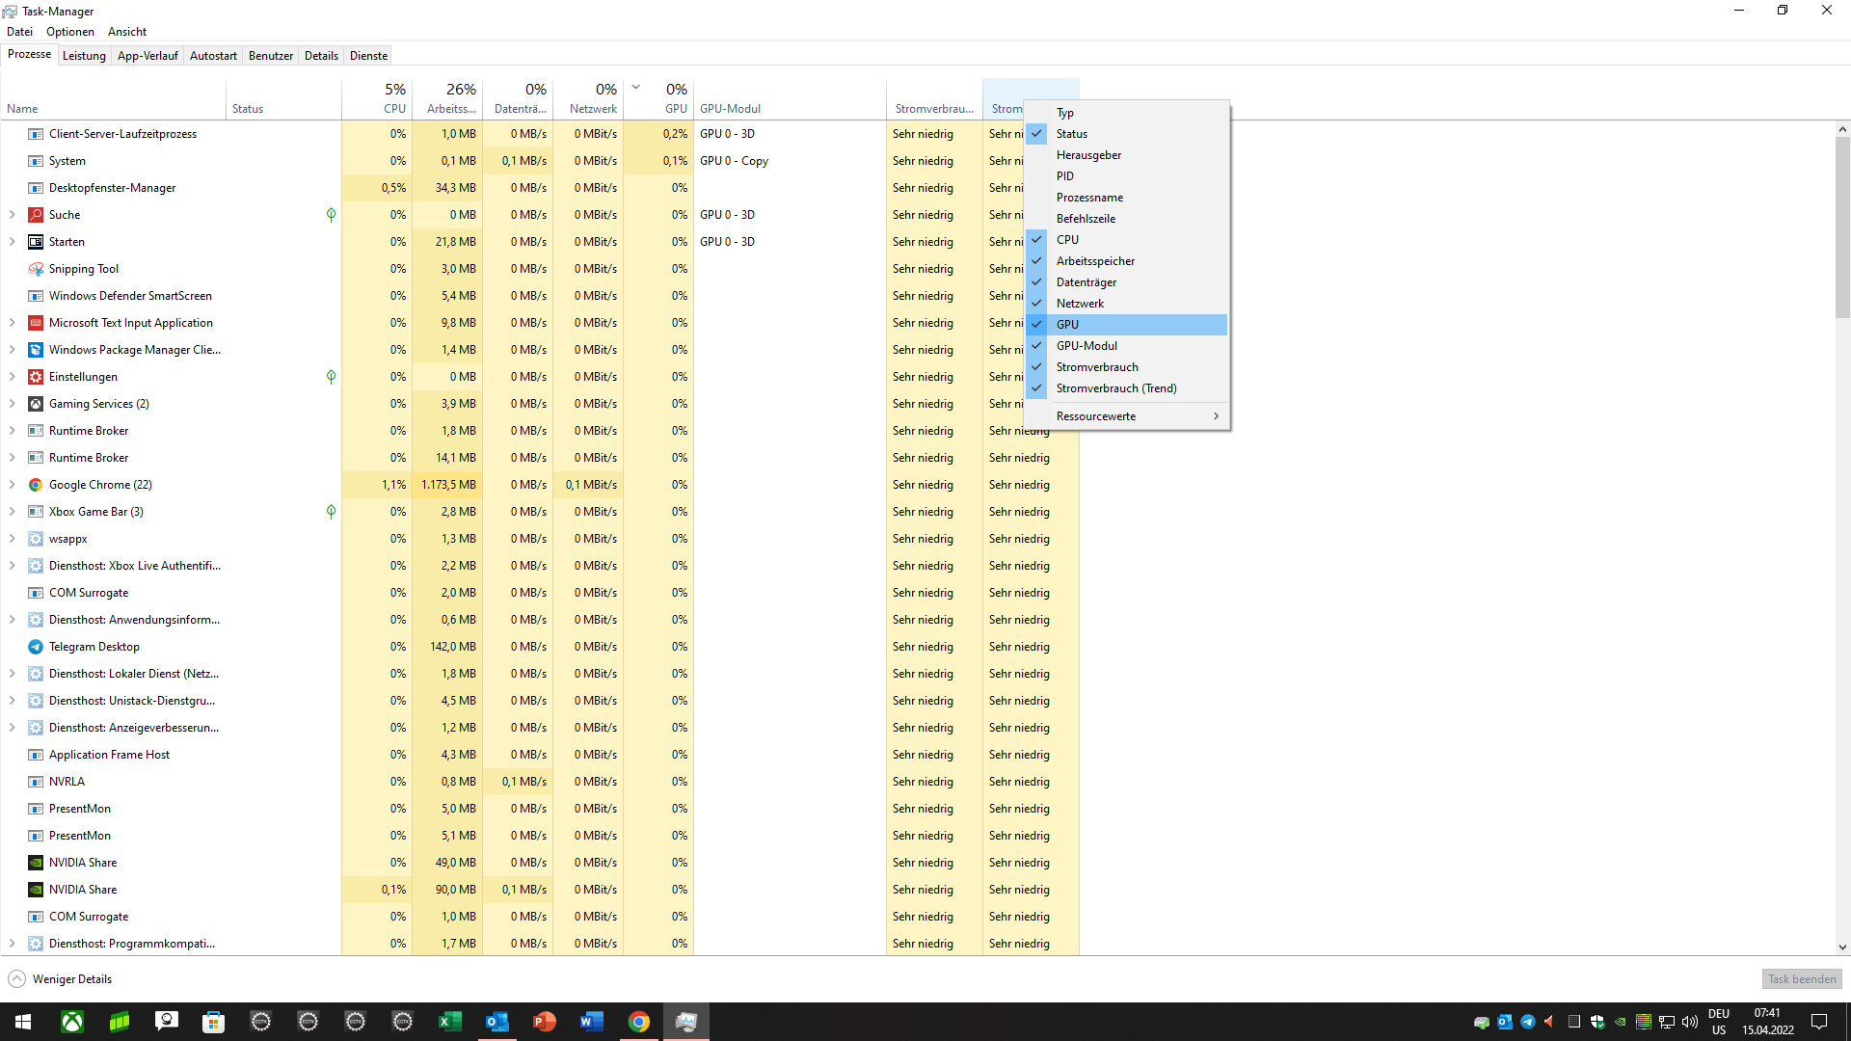Viewport: 1851px width, 1041px height.
Task: Open the Optionen menu
Action: coord(70,32)
